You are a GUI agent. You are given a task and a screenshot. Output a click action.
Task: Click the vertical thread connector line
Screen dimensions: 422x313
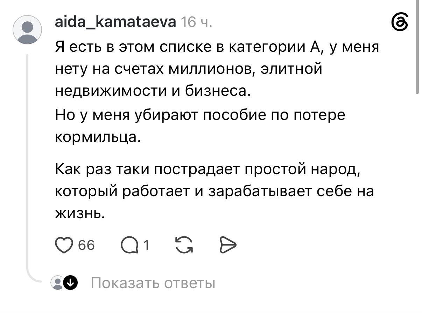(x=27, y=164)
